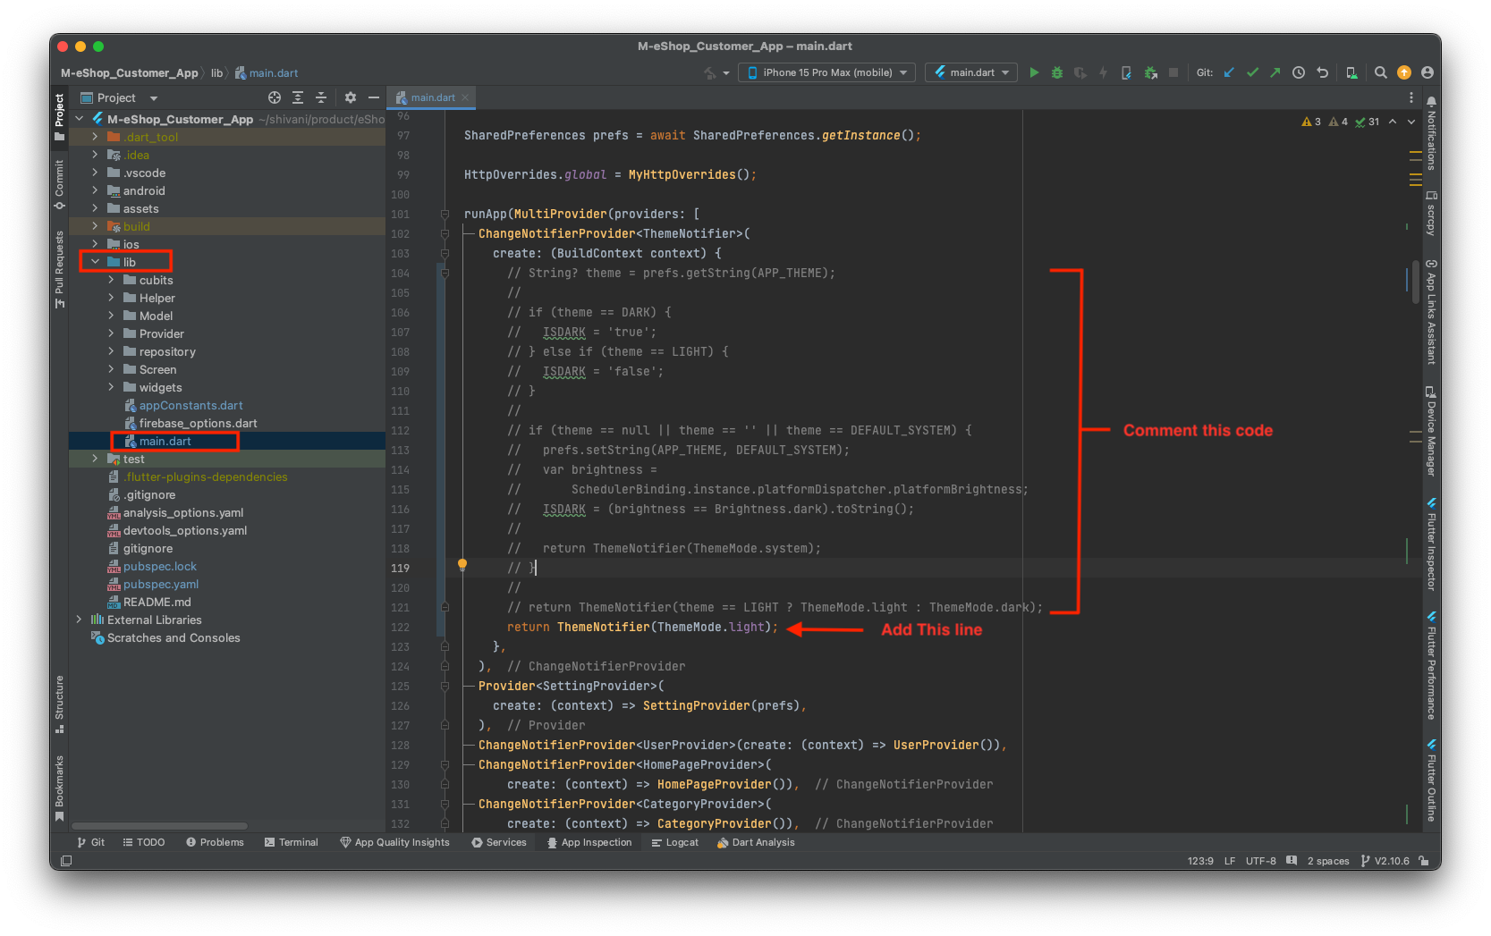Toggle the Flutter Outline side panel
Image resolution: width=1491 pixels, height=936 pixels.
pyautogui.click(x=1431, y=780)
